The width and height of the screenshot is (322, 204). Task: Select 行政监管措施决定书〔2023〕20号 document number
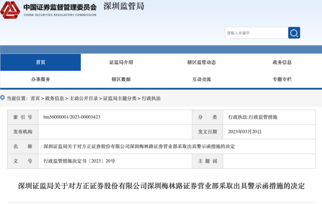click(79, 161)
